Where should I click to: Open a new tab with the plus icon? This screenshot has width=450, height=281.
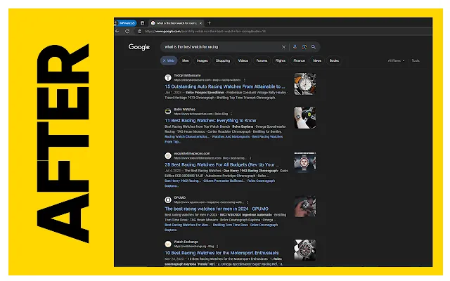point(210,23)
